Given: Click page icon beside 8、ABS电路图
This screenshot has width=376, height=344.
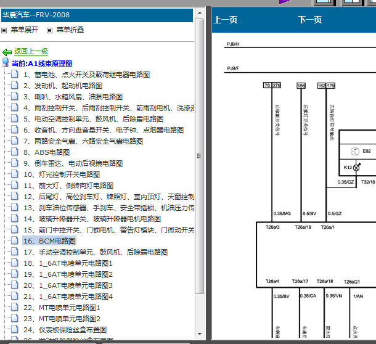Looking at the screenshot, I should [x=15, y=152].
